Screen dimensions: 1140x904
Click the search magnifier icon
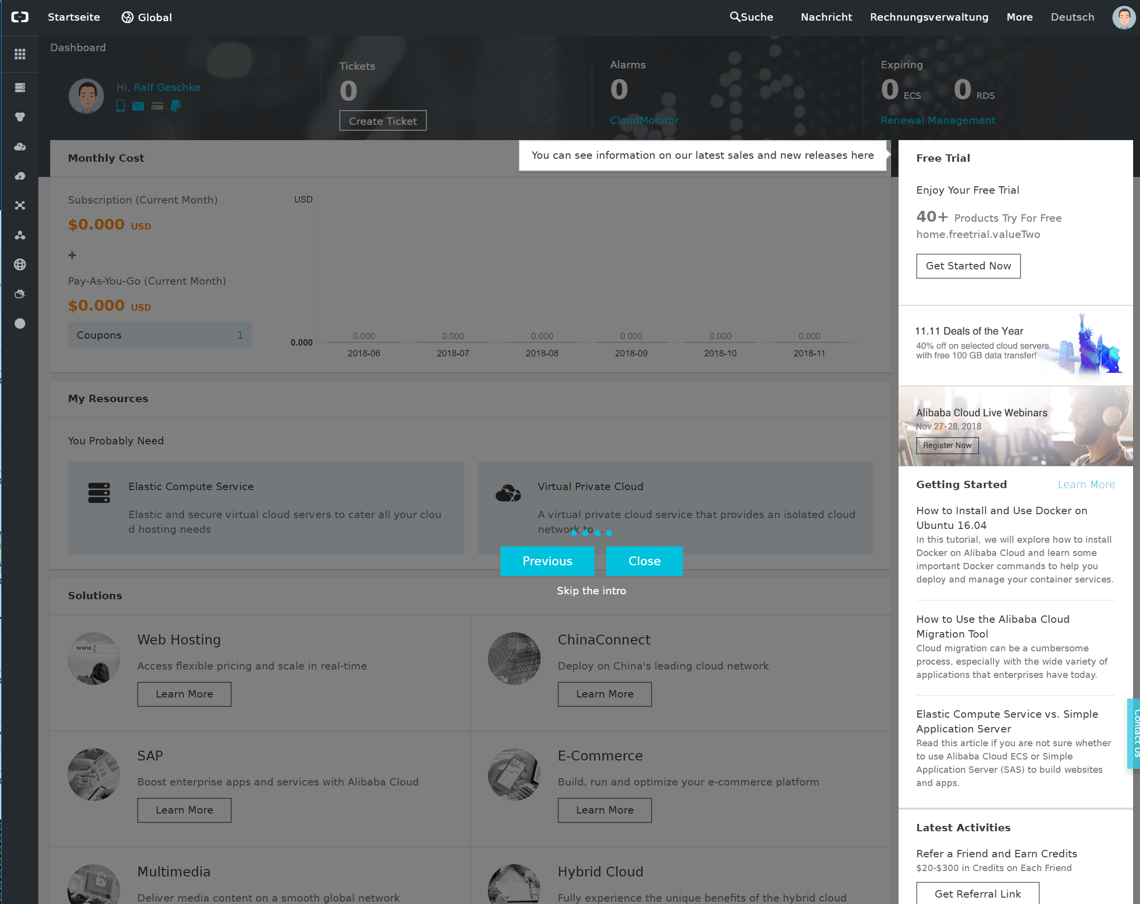pos(734,17)
